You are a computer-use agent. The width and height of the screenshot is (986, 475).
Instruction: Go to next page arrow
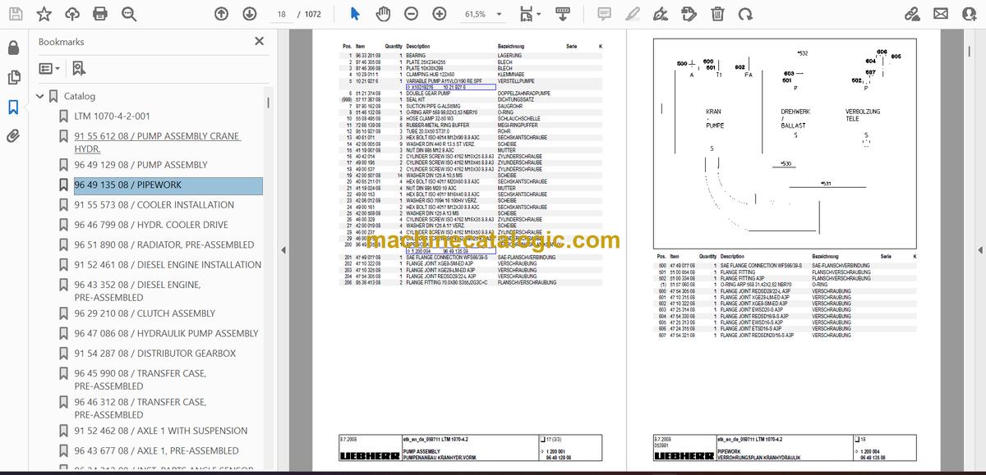point(249,14)
